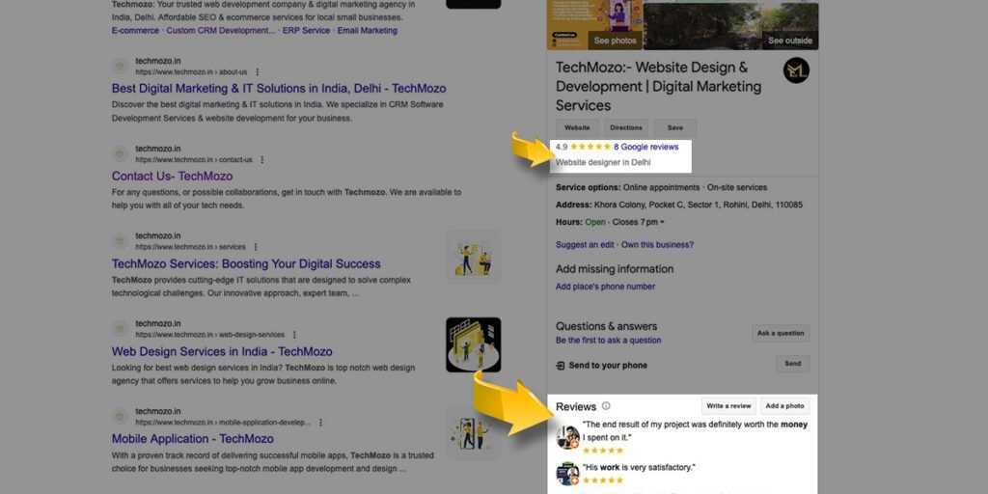
Task: Click Send button for phone
Action: tap(793, 364)
